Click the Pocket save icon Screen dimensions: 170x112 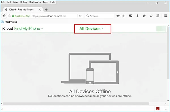[131, 16]
